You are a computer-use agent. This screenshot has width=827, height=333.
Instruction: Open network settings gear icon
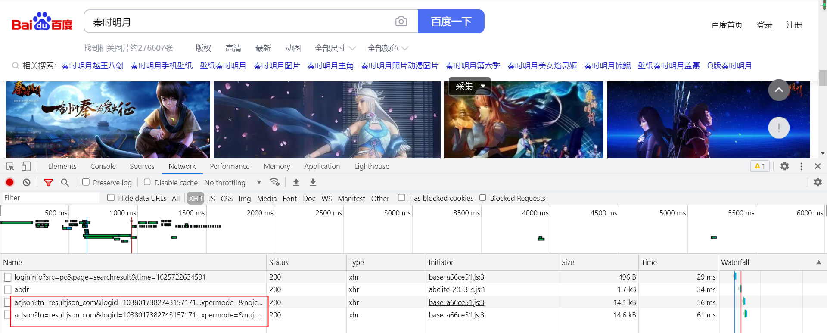click(x=818, y=182)
